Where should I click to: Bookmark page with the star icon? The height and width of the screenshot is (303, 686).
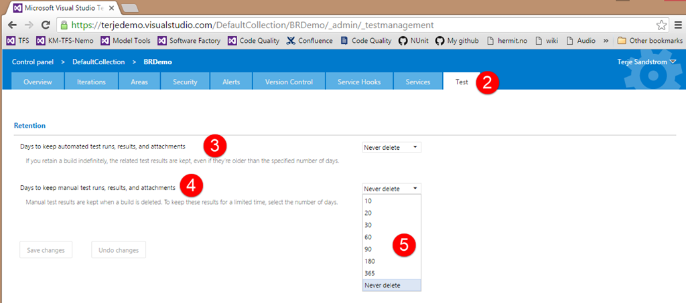[x=661, y=25]
